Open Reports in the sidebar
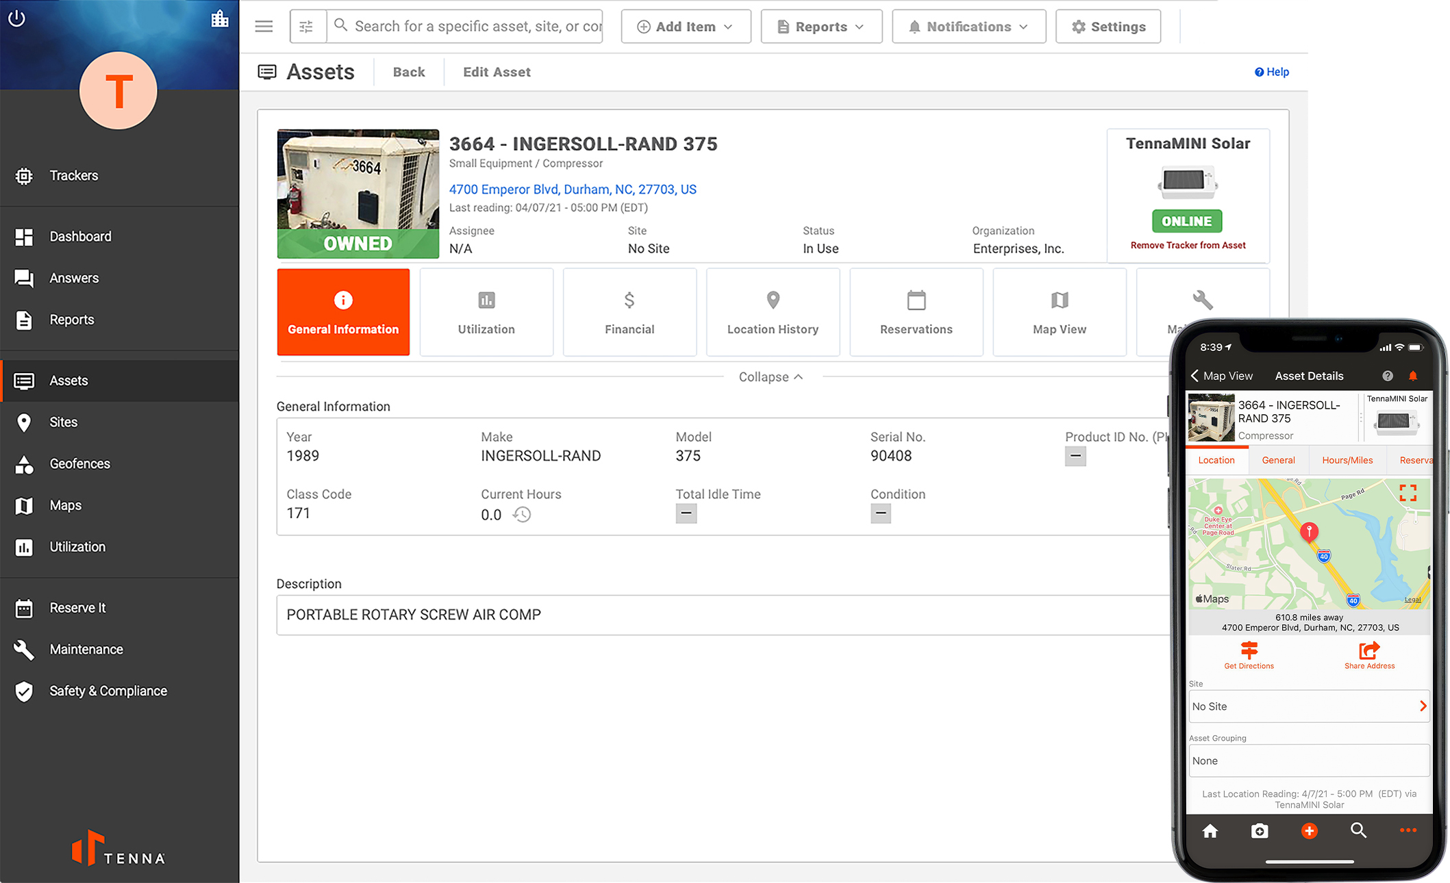1450x883 pixels. [120, 320]
